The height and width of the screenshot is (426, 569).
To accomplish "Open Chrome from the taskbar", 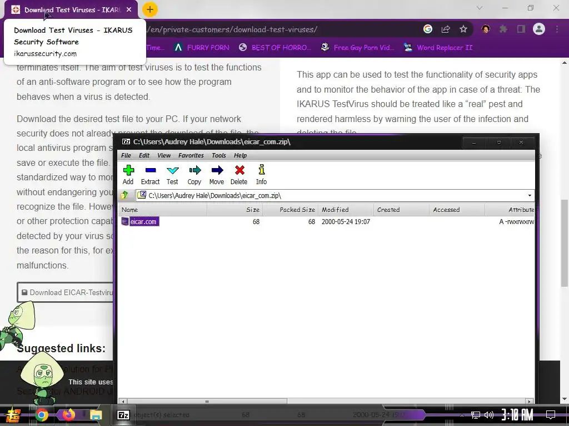I will [x=41, y=415].
